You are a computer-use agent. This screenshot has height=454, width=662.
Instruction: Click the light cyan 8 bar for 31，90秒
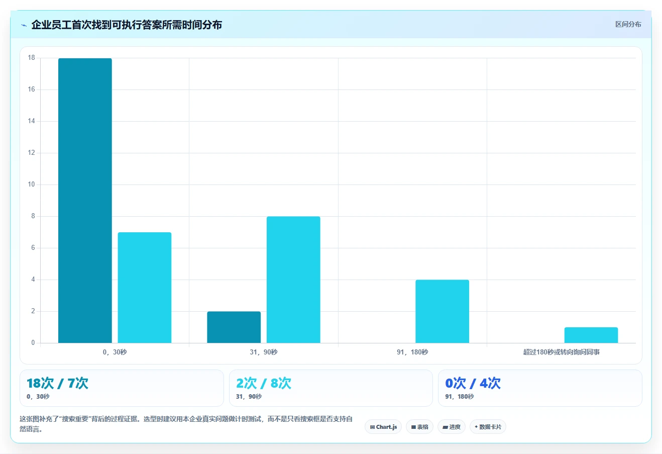click(293, 280)
